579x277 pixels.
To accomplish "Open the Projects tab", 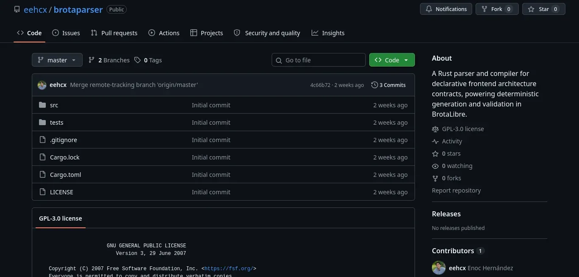I will [207, 33].
